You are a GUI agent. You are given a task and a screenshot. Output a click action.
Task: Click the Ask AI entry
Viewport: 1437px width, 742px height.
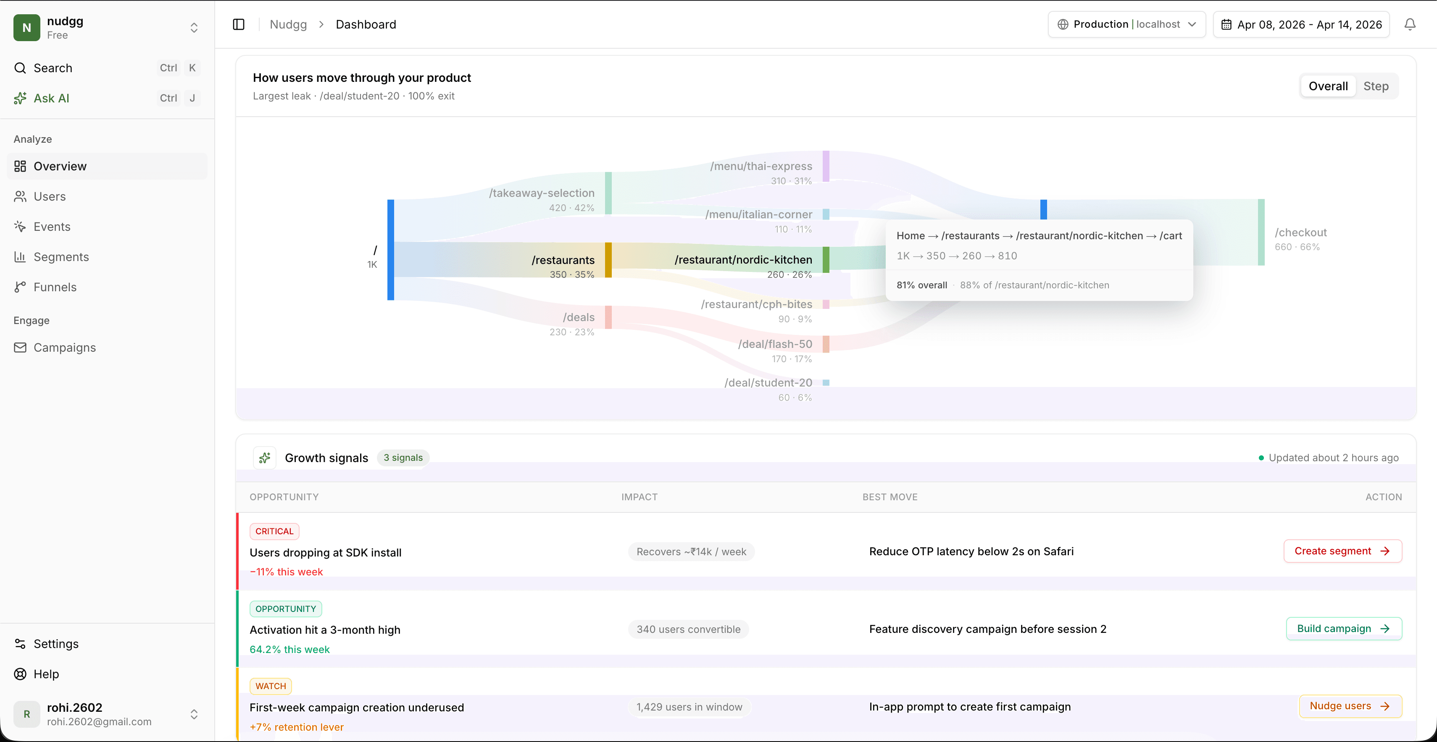[x=107, y=98]
